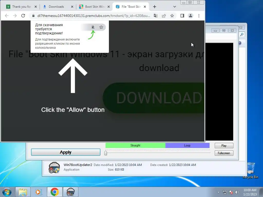The width and height of the screenshot is (263, 197).
Task: Click the date modified value in details pane
Action: [x=128, y=165]
